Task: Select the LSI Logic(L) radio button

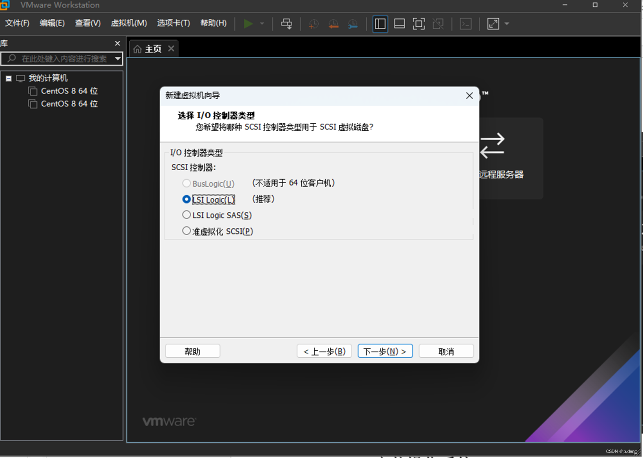Action: (187, 199)
